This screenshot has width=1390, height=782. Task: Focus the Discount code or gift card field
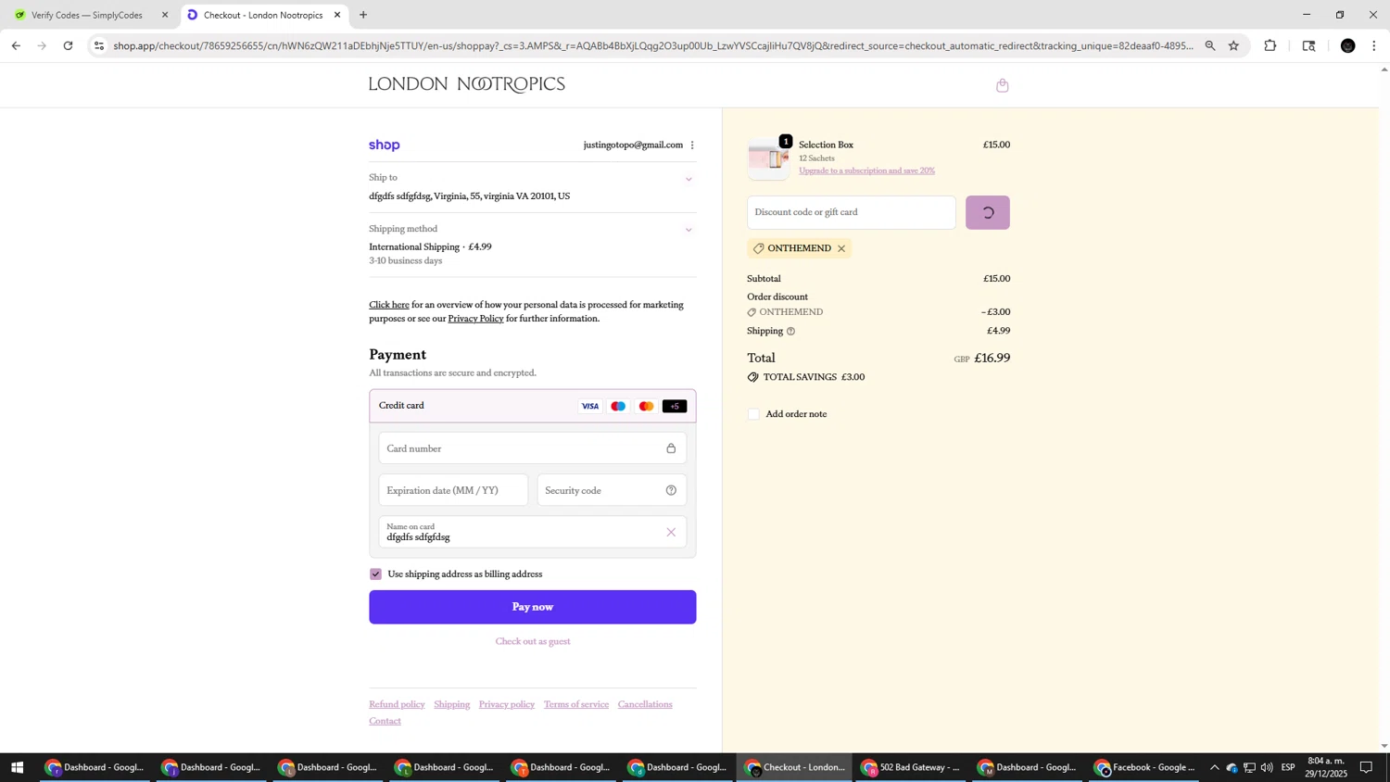click(852, 212)
